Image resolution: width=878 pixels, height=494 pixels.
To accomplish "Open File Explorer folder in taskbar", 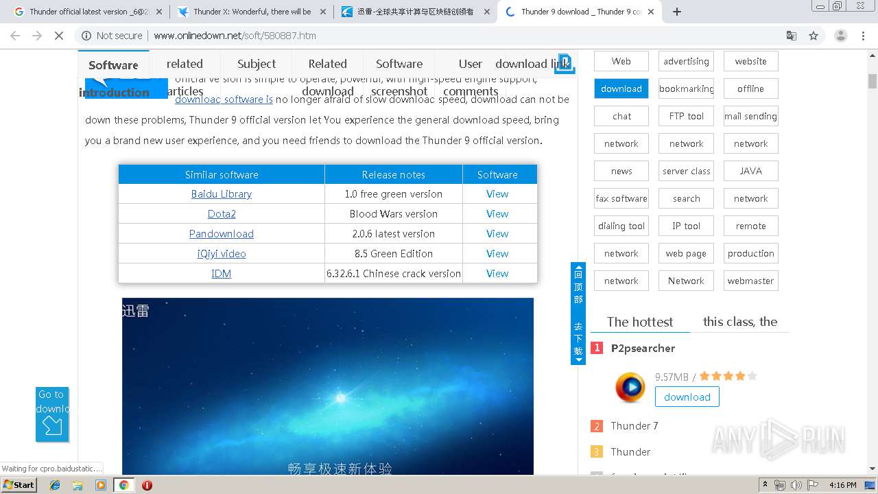I will (x=78, y=485).
